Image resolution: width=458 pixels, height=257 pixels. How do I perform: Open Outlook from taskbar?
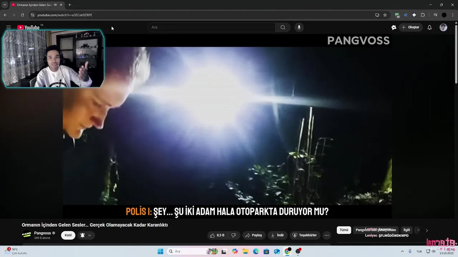(x=277, y=251)
